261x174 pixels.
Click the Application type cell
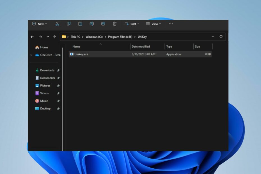click(x=173, y=54)
